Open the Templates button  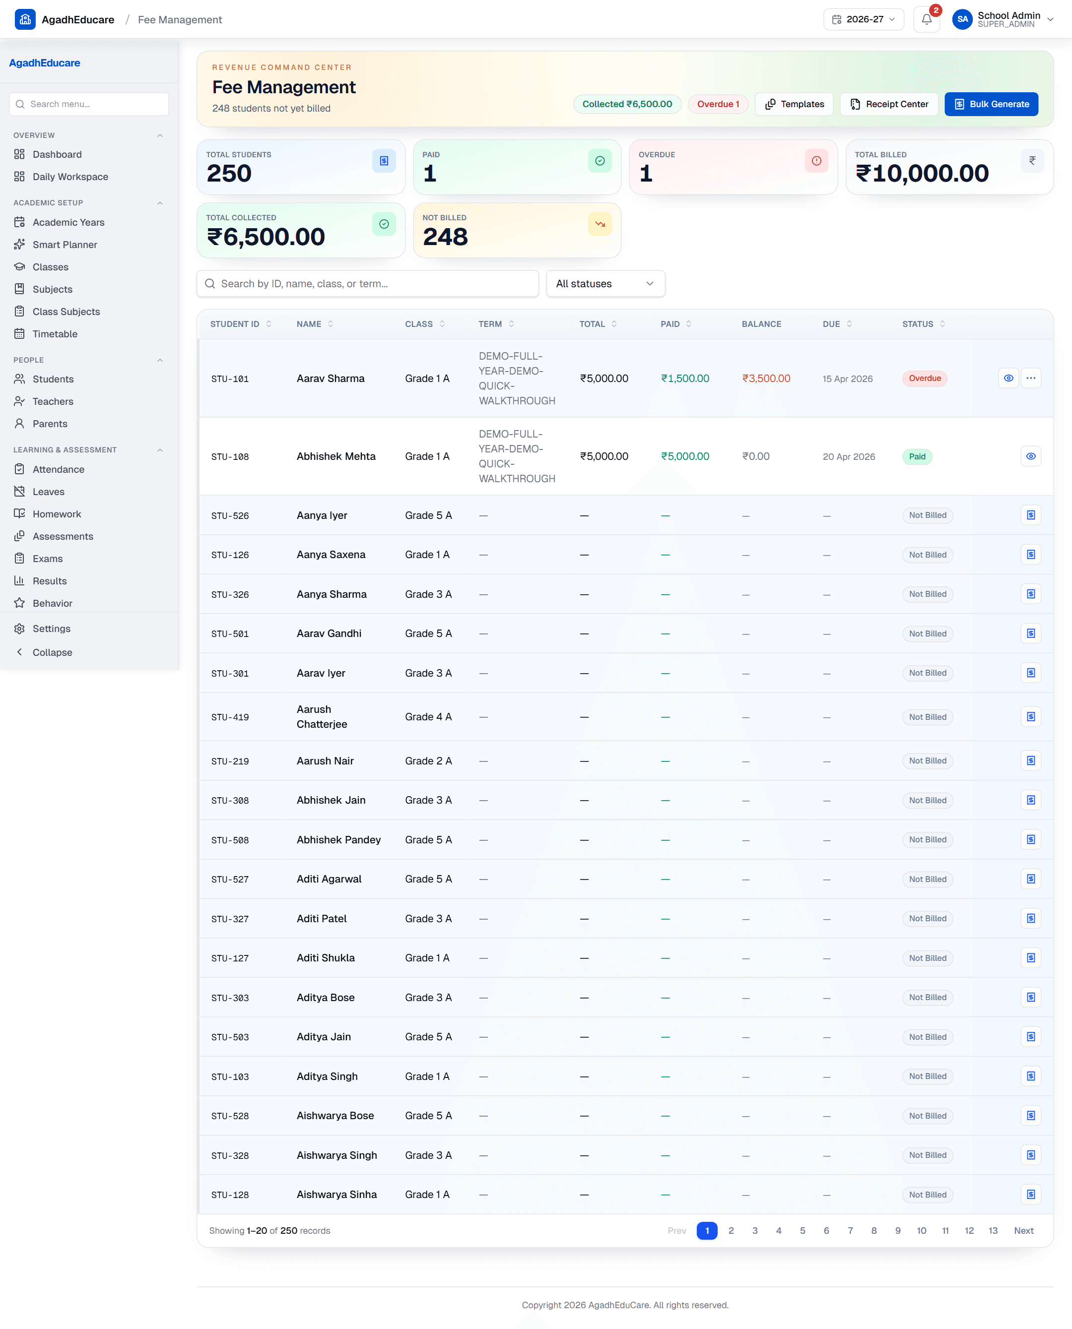pyautogui.click(x=794, y=104)
